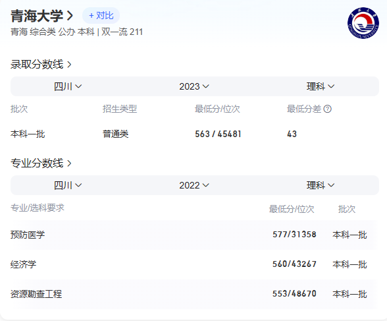Image resolution: width=387 pixels, height=321 pixels.
Task: Expand the 四川 province dropdown under 录取分数线
Action: coord(68,86)
